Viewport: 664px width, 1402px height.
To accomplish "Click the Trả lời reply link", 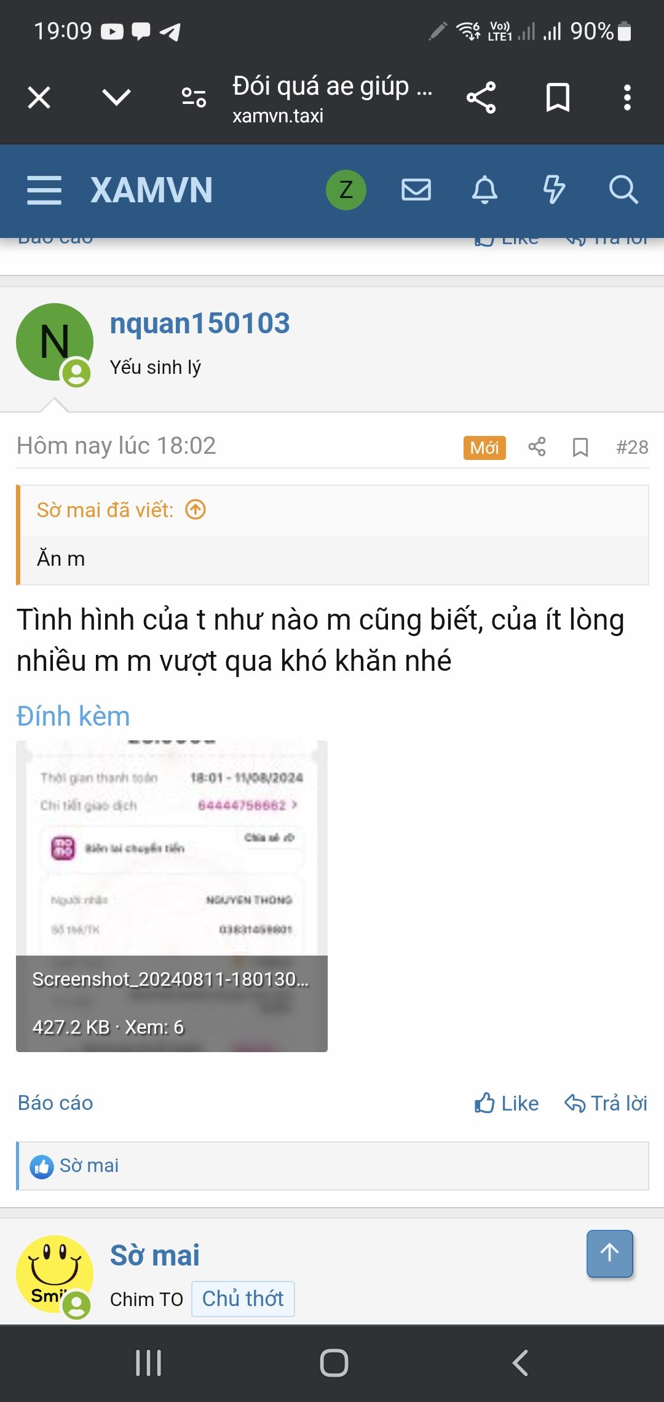I will tap(606, 1103).
